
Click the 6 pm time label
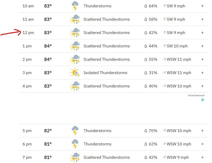27,144
